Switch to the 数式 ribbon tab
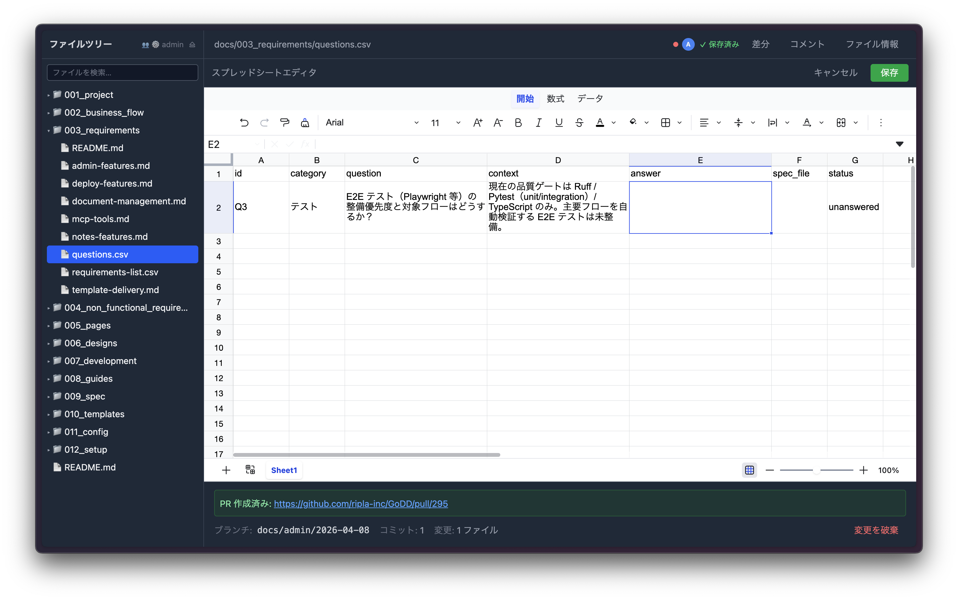This screenshot has width=958, height=600. pyautogui.click(x=555, y=99)
